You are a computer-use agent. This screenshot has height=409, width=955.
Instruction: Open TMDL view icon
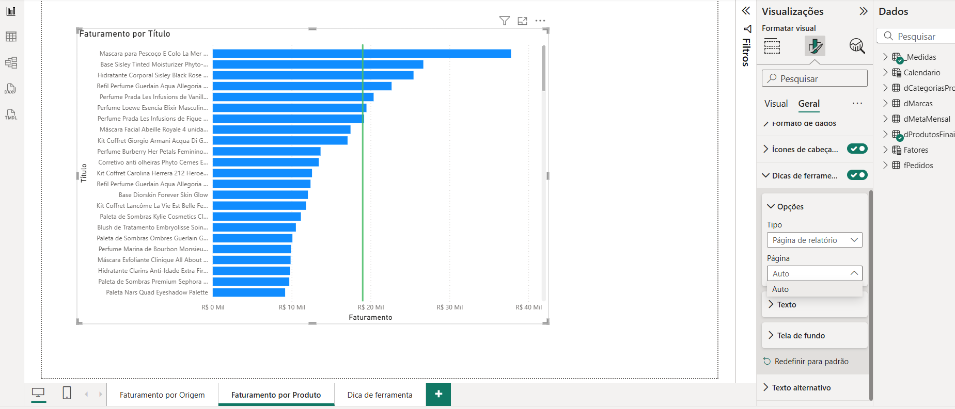click(11, 114)
